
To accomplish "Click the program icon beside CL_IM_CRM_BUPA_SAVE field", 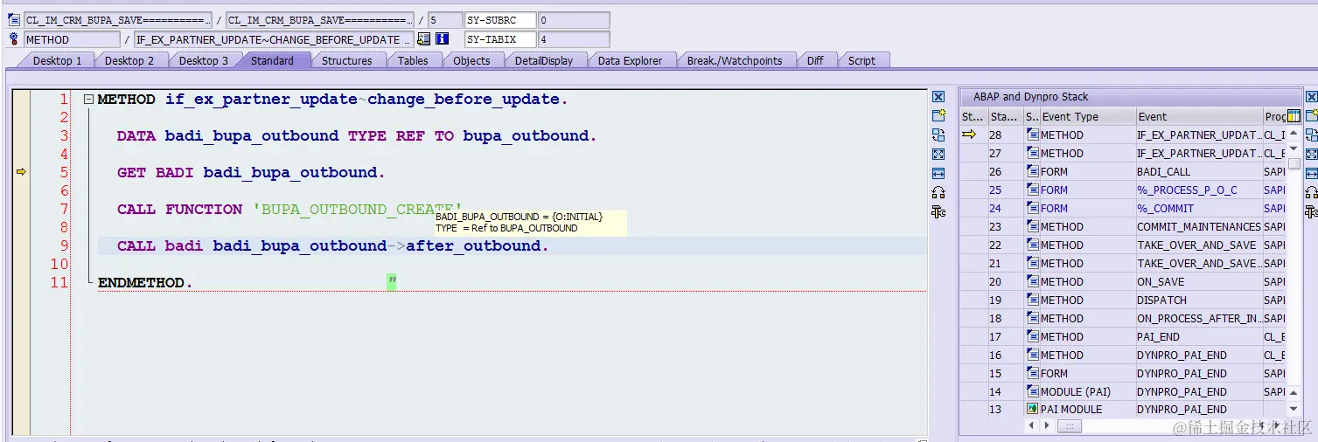I will pos(14,19).
